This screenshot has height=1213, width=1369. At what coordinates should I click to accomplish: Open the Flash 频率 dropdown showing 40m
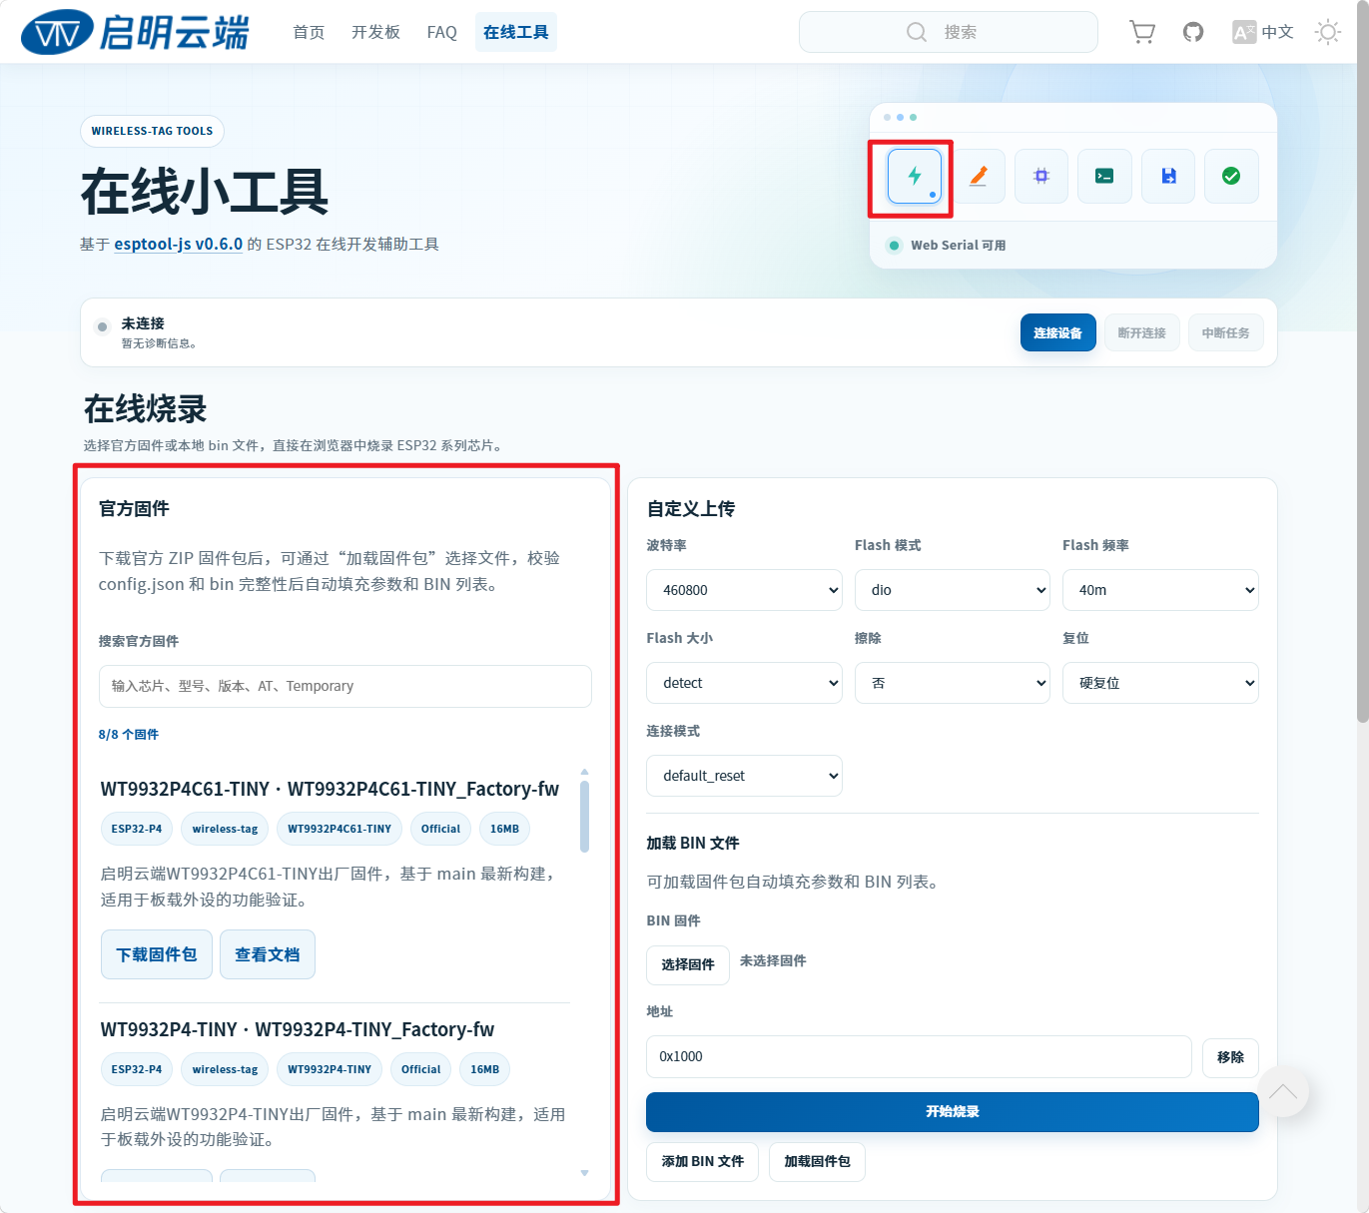click(1160, 590)
